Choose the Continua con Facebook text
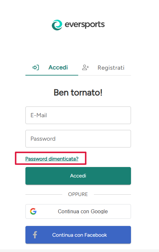 coord(79,235)
